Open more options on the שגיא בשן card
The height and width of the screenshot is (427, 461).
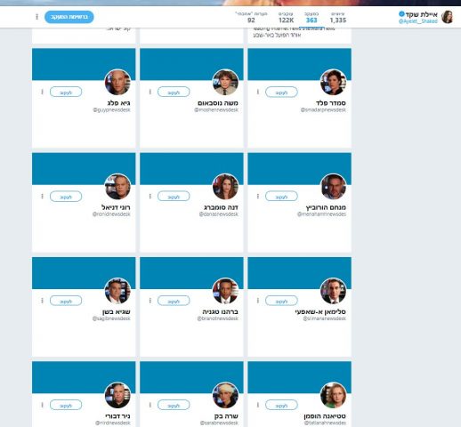(x=42, y=301)
